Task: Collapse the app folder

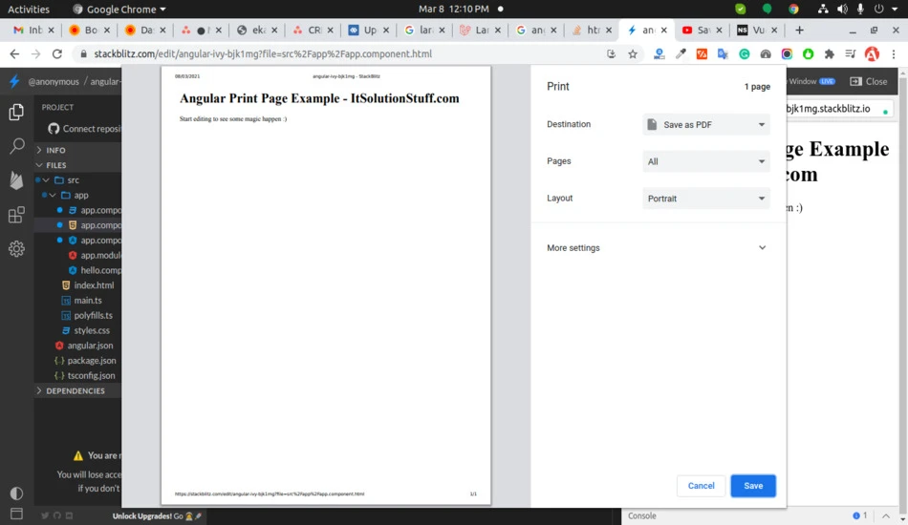Action: [x=53, y=195]
